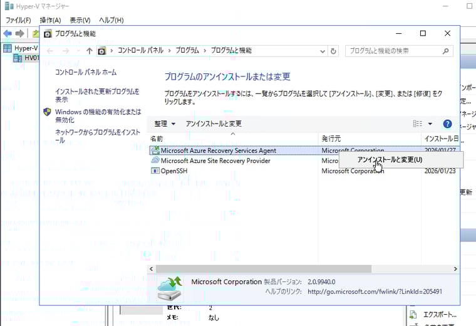The height and width of the screenshot is (326, 476).
Task: Open the go.microsoft.com help link
Action: (375, 292)
